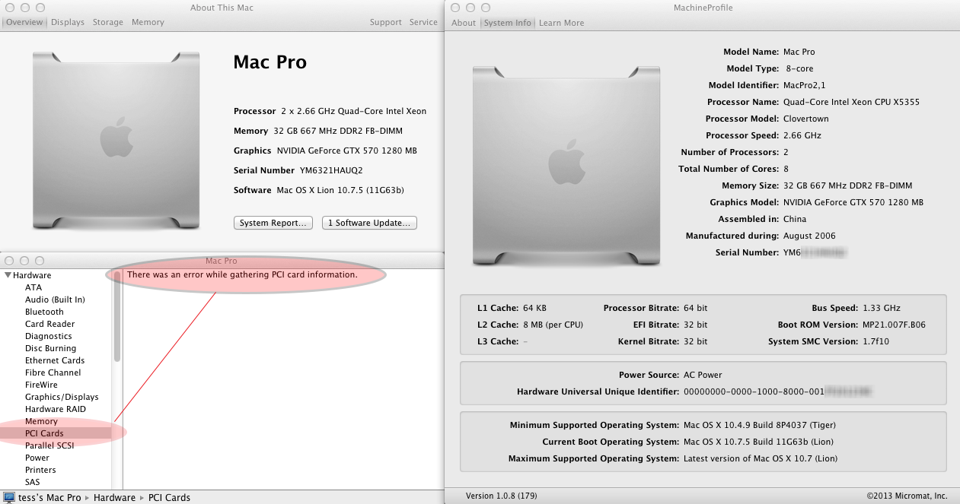Click the Service link in About This Mac
960x504 pixels.
tap(423, 22)
